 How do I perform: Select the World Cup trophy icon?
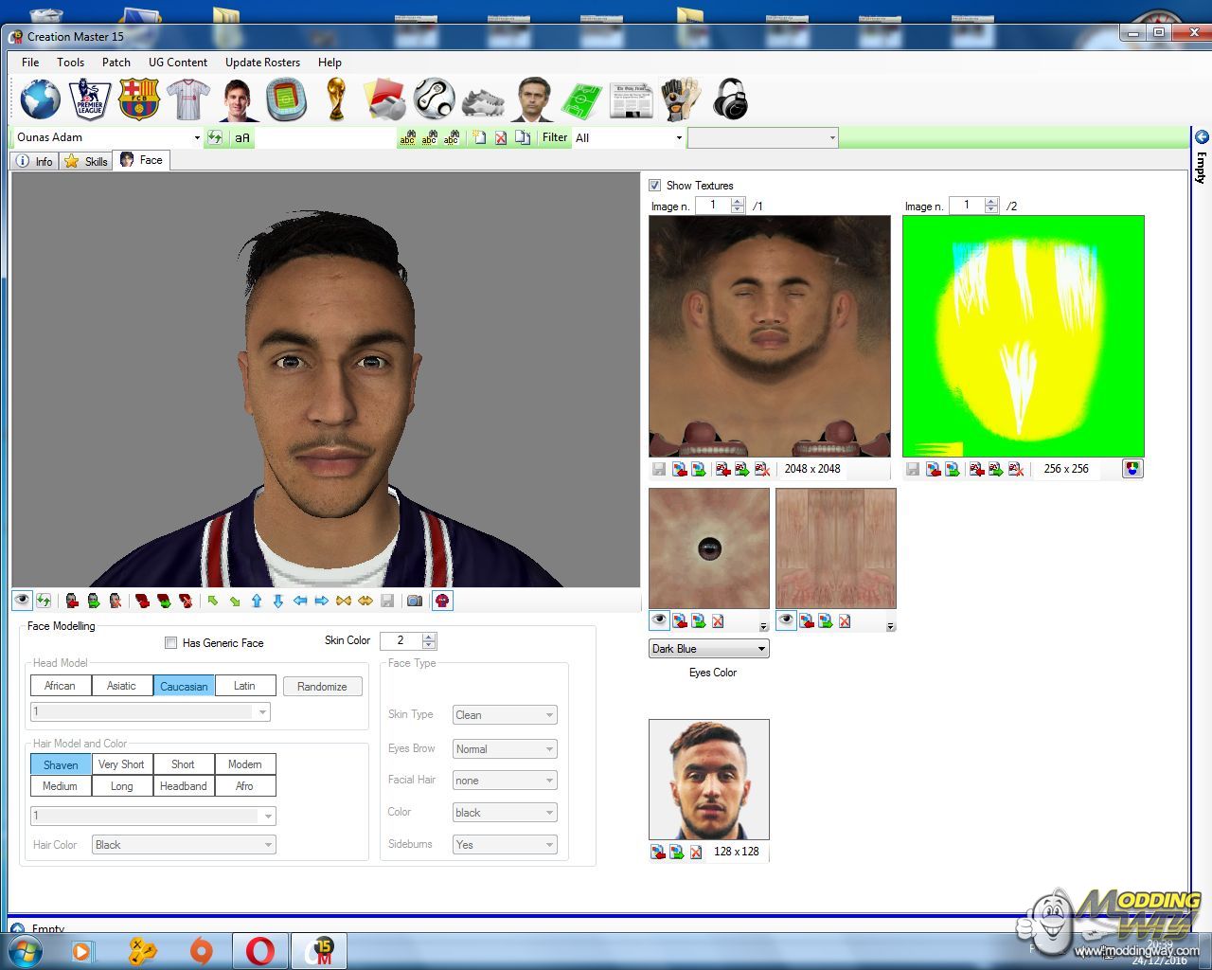pyautogui.click(x=335, y=99)
